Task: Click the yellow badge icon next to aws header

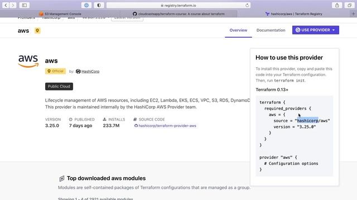Action: [x=37, y=31]
